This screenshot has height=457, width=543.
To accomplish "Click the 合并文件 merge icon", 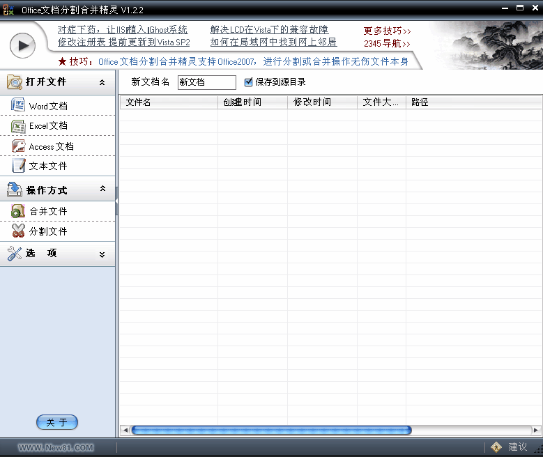I will click(18, 210).
